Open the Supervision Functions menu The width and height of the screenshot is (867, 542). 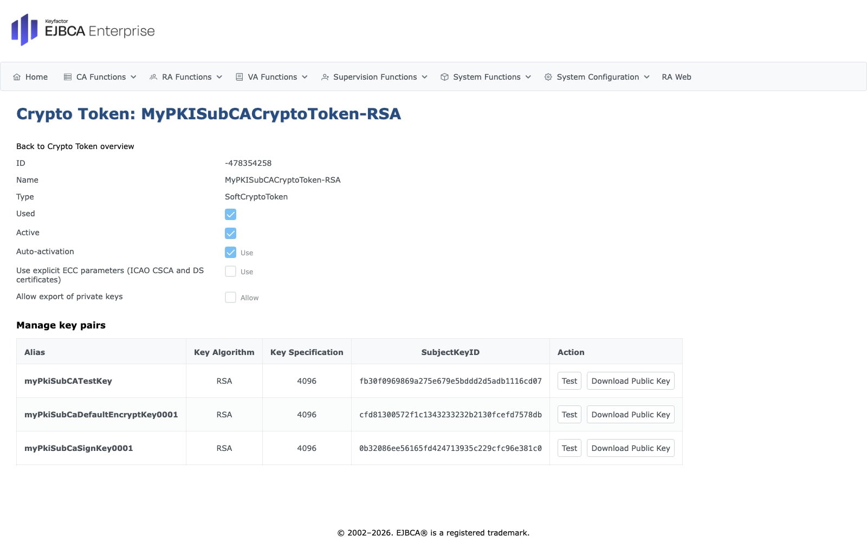point(374,77)
